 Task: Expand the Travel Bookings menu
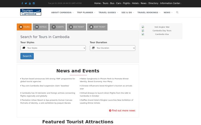click(x=149, y=12)
